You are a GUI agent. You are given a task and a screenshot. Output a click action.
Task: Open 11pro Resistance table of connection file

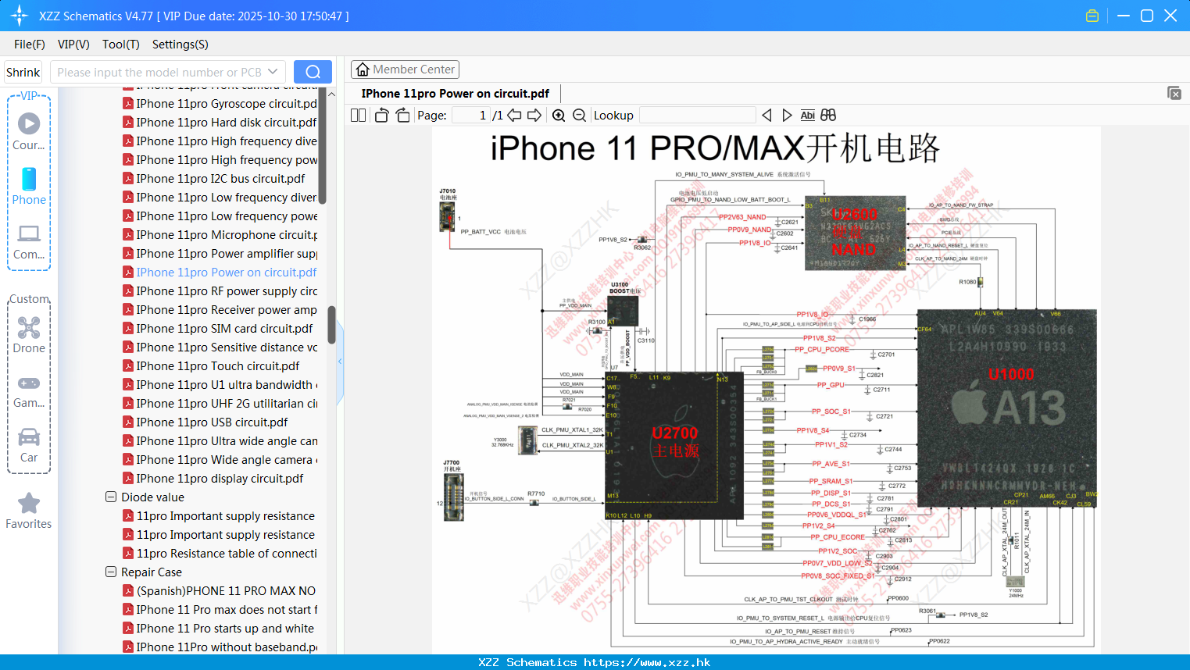coord(220,553)
